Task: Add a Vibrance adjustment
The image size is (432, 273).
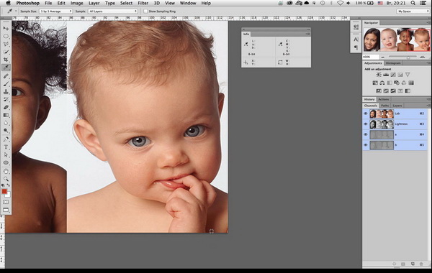Action: coord(408,75)
